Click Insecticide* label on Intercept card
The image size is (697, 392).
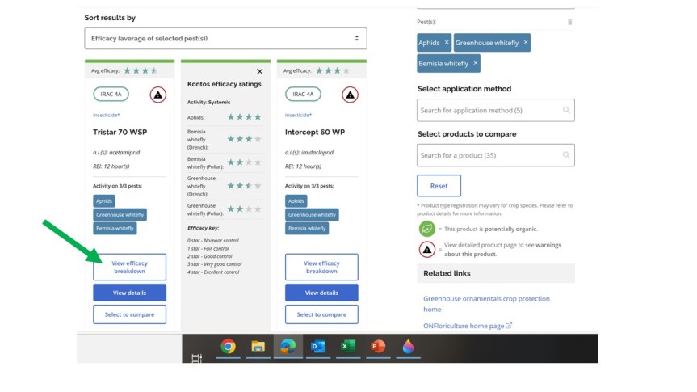(298, 115)
